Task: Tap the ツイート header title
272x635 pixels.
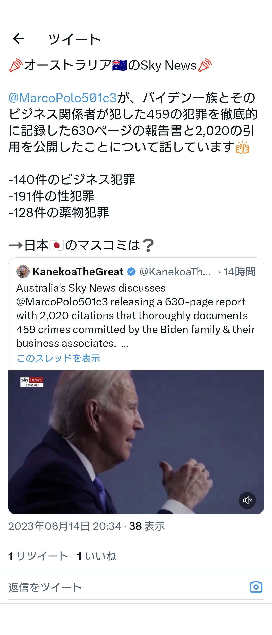Action: point(75,39)
